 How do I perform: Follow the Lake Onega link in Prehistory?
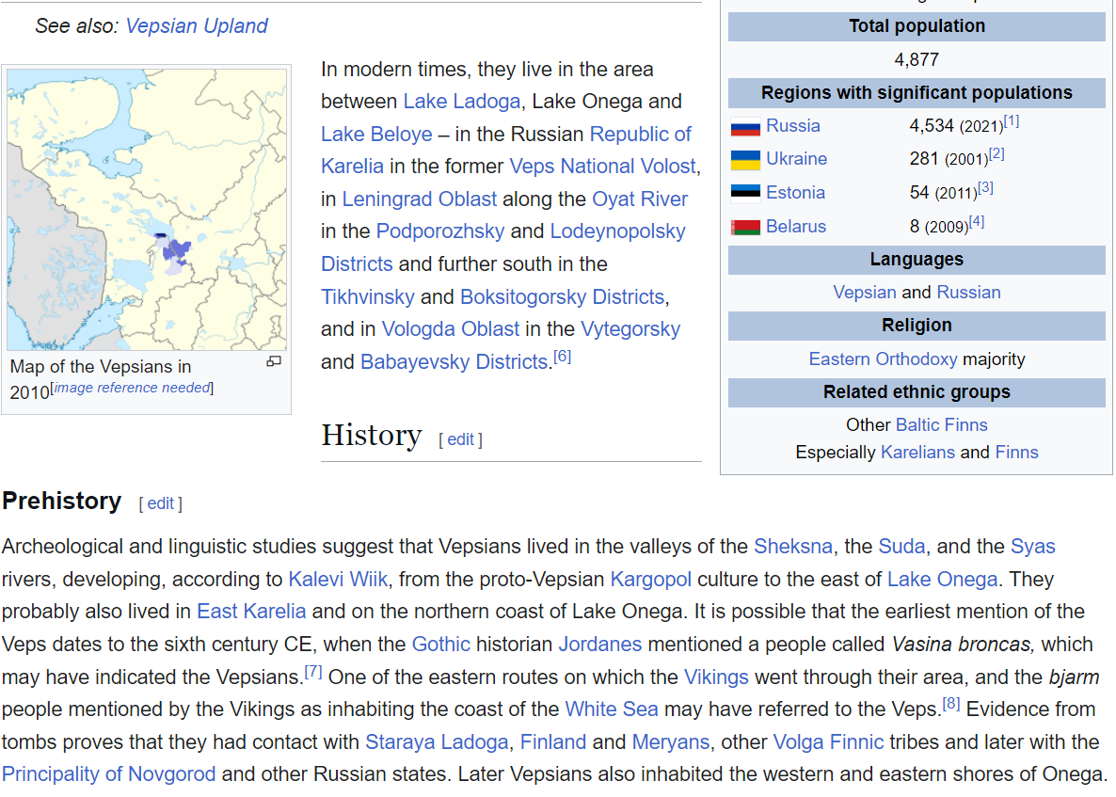click(942, 580)
